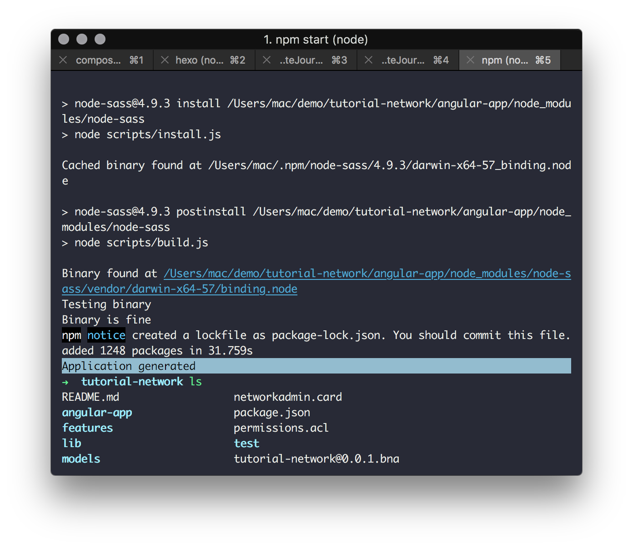Click the lib directory entry

(x=71, y=443)
